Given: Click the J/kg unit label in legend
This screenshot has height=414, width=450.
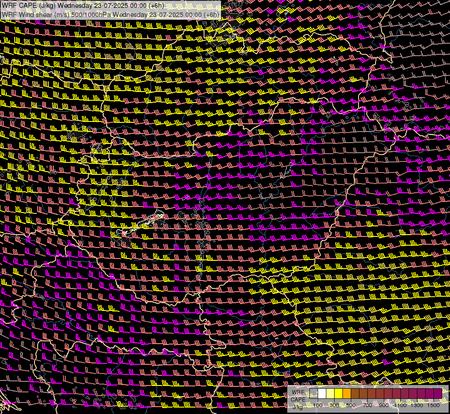Looking at the screenshot, I should point(297,407).
